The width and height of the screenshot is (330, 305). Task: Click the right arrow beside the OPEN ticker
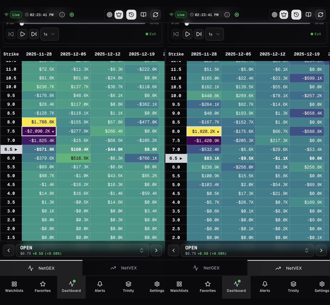(156, 250)
